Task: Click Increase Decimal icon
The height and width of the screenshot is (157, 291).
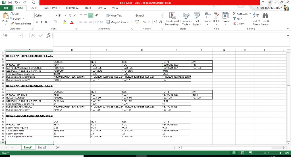Action: click(155, 22)
